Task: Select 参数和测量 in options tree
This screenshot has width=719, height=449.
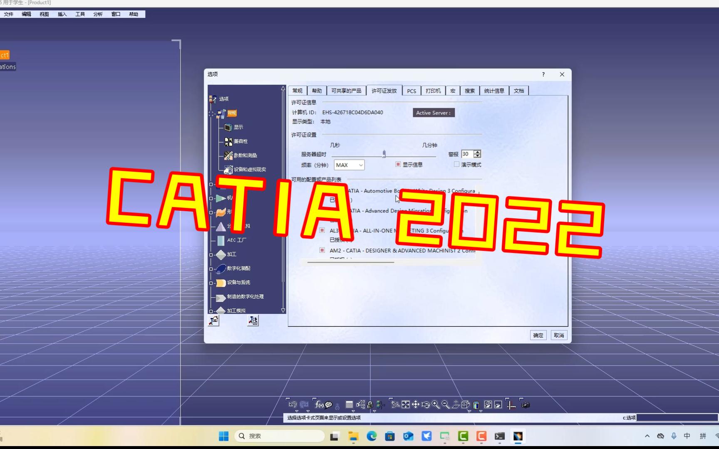Action: pyautogui.click(x=245, y=155)
